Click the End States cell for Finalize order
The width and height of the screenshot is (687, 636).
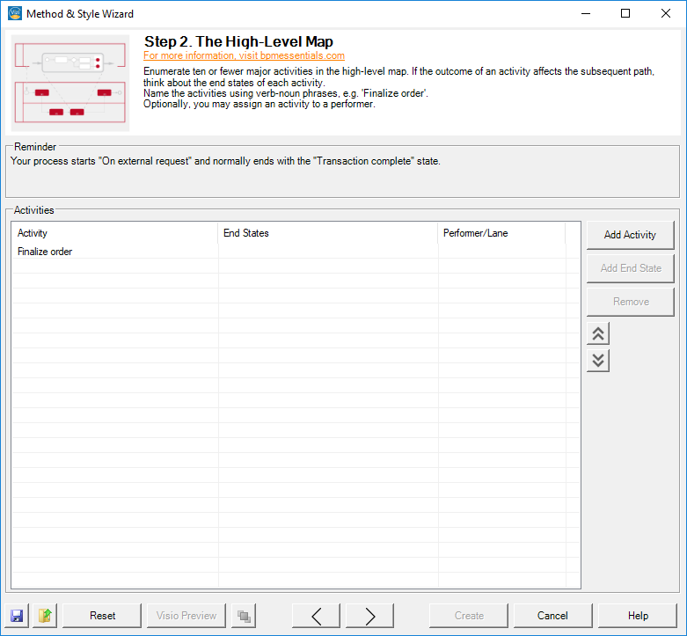coord(327,252)
